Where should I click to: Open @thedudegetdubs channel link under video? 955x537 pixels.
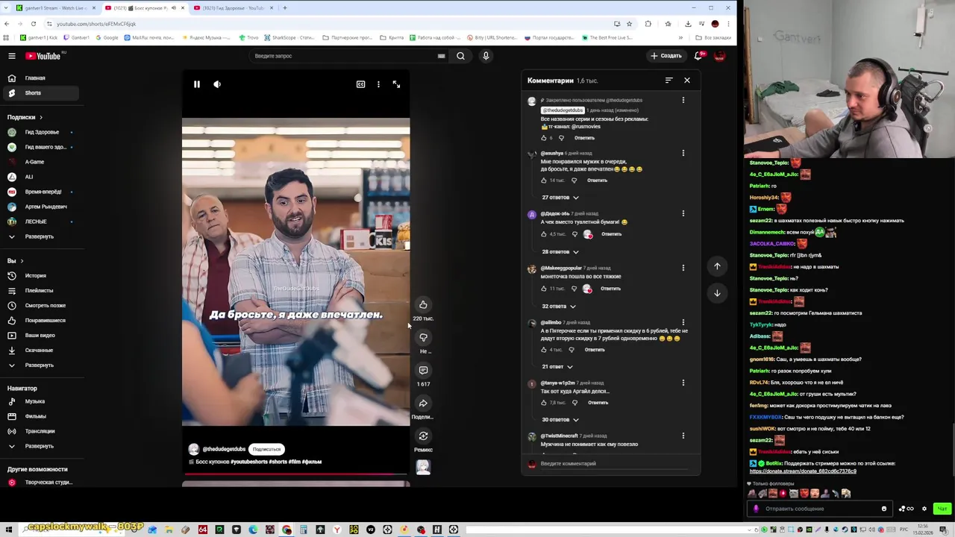224,449
